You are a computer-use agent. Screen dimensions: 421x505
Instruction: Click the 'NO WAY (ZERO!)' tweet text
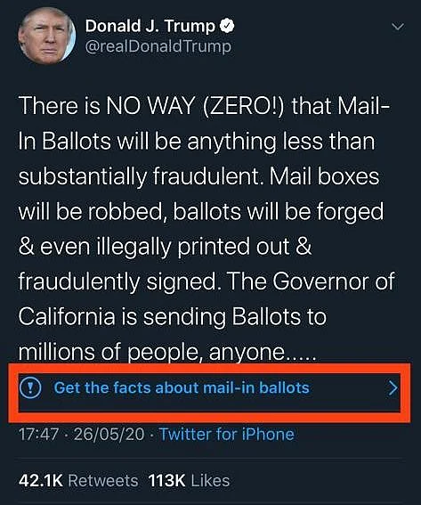coord(196,106)
